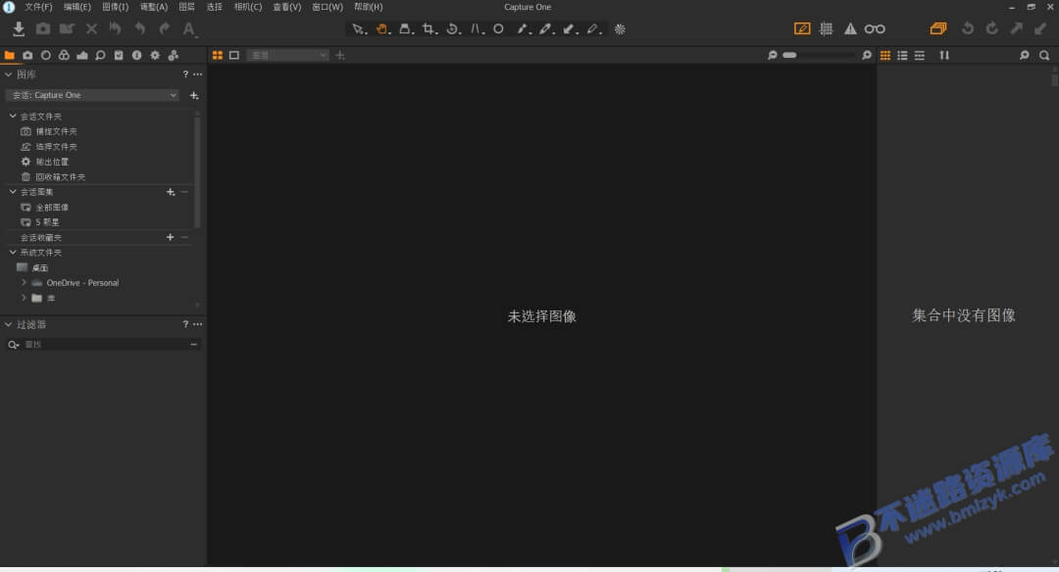Select the circle spot removal tool
1059x572 pixels.
point(498,29)
